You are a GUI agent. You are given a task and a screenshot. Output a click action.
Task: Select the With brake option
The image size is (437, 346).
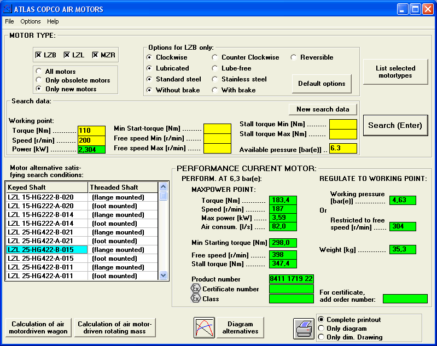click(x=215, y=90)
